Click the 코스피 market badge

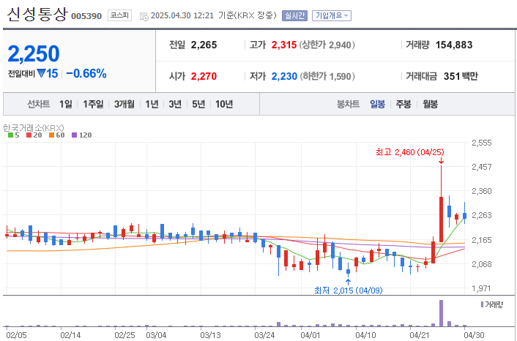click(x=119, y=15)
